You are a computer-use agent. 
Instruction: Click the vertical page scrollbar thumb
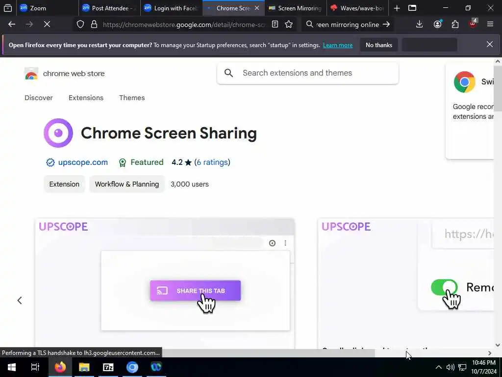click(498, 89)
